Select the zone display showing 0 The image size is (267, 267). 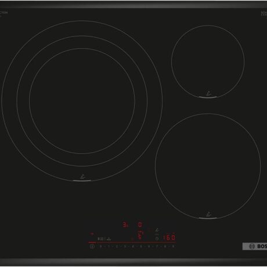click(140, 225)
